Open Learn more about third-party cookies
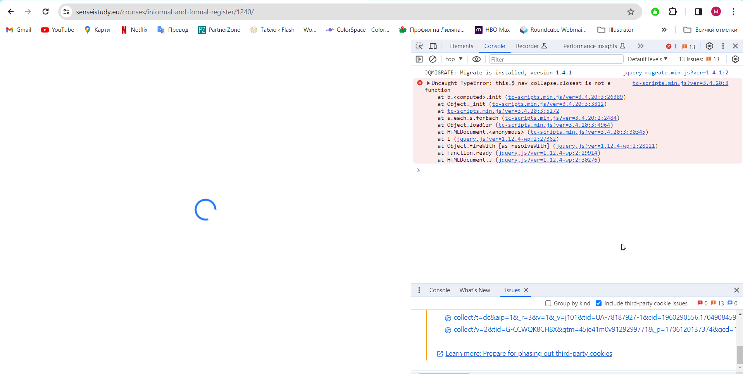The image size is (743, 374). tap(529, 353)
